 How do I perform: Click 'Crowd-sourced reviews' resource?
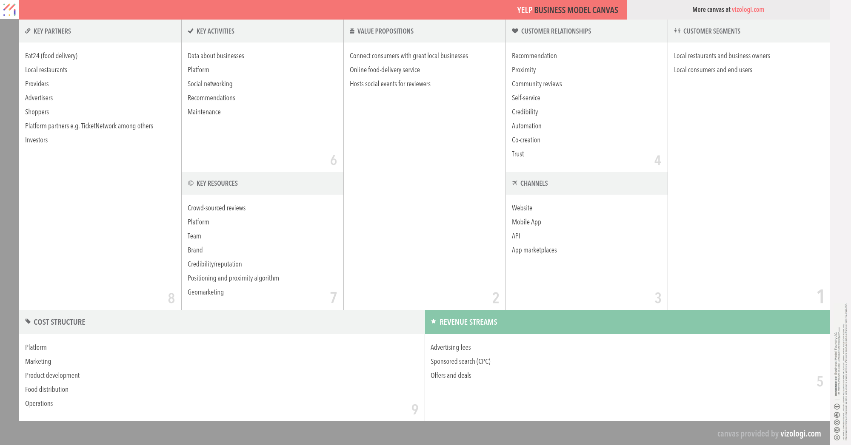point(216,208)
